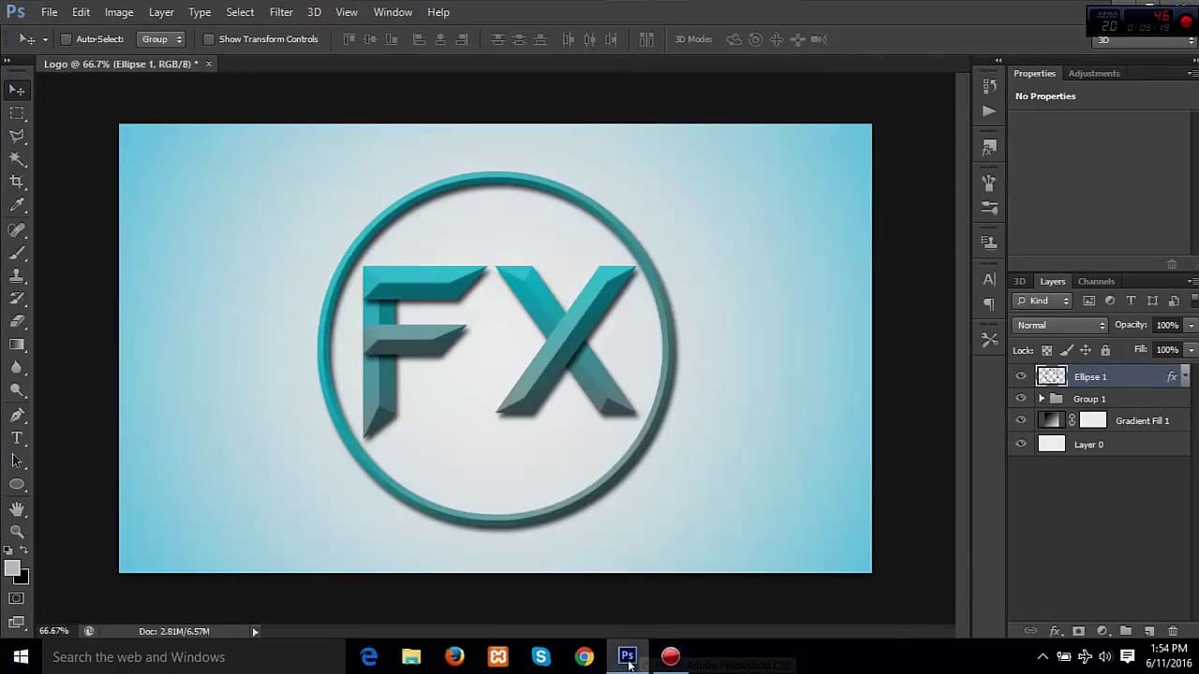Select the Hand tool
1199x674 pixels.
coord(17,508)
